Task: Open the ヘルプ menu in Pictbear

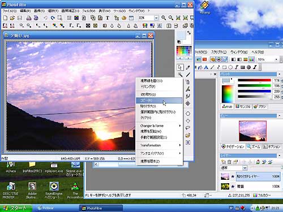Action: pos(258,52)
